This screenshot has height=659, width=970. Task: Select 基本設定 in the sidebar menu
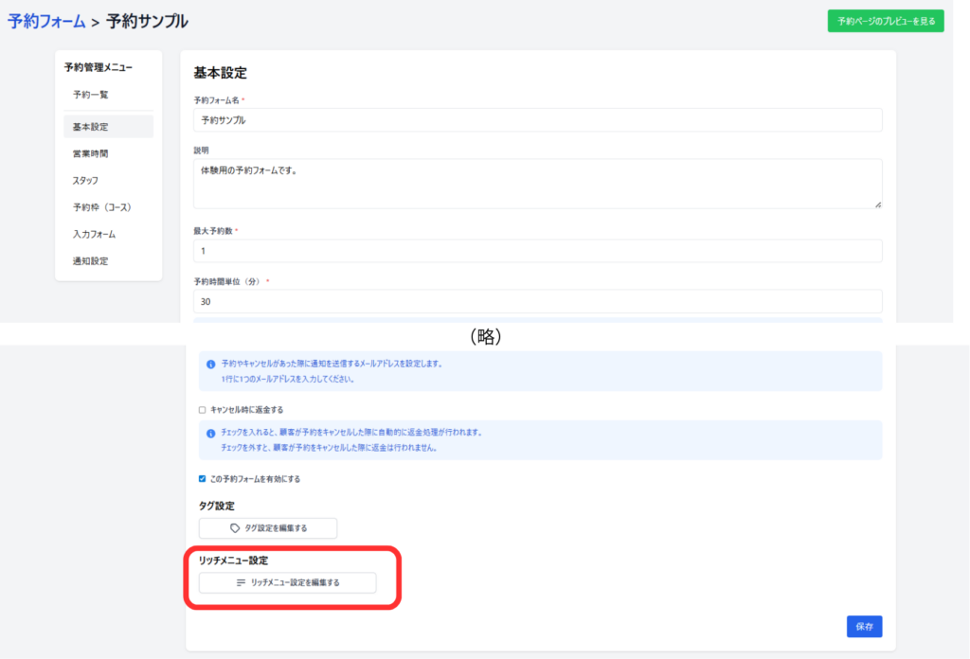91,127
